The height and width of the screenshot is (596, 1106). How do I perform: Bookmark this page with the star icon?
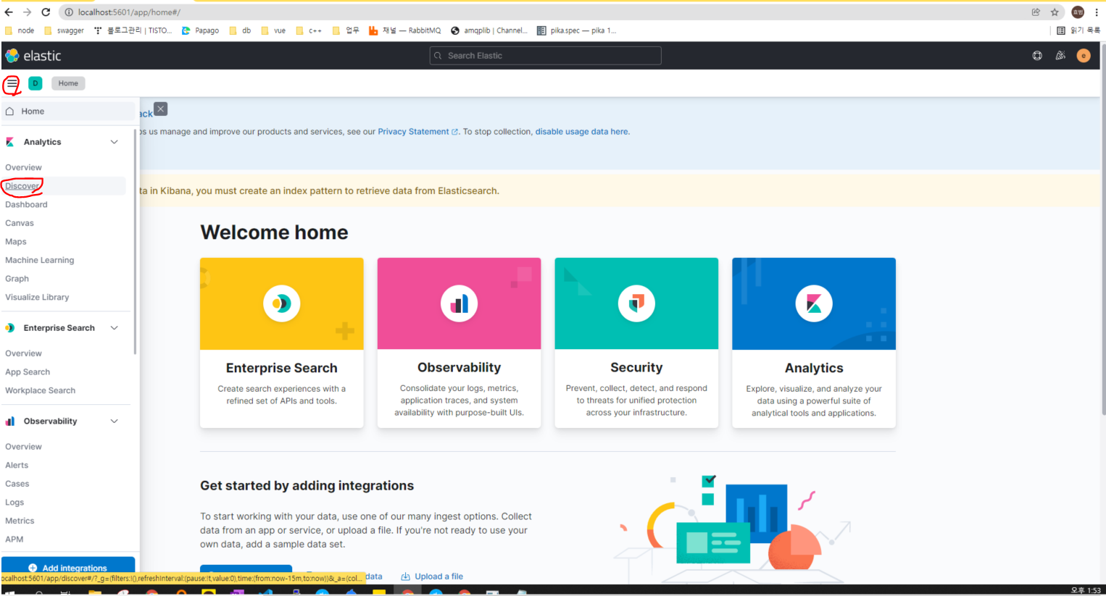tap(1055, 12)
